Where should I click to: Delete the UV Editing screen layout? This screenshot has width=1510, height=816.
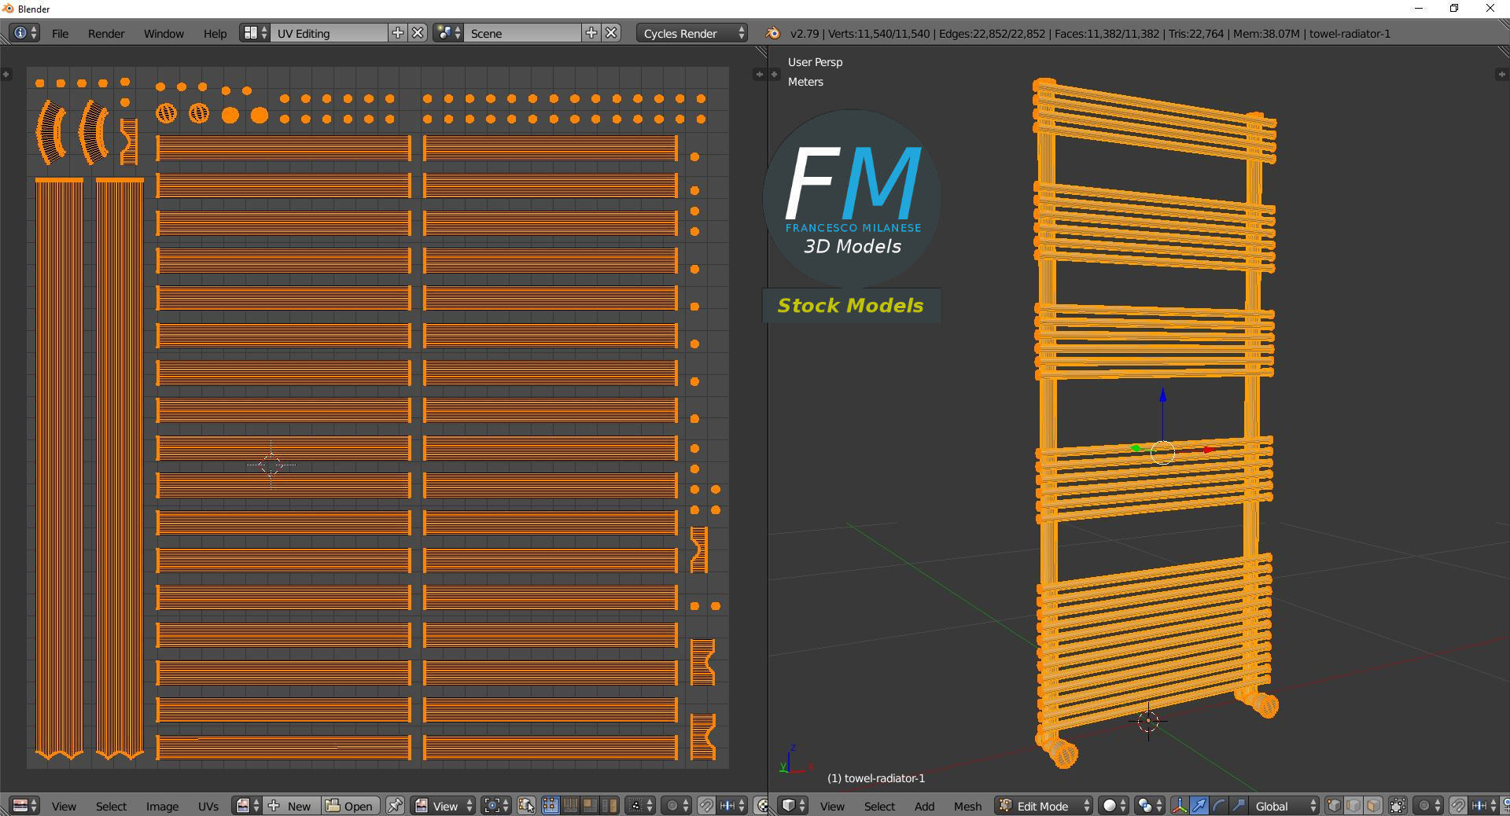tap(418, 33)
